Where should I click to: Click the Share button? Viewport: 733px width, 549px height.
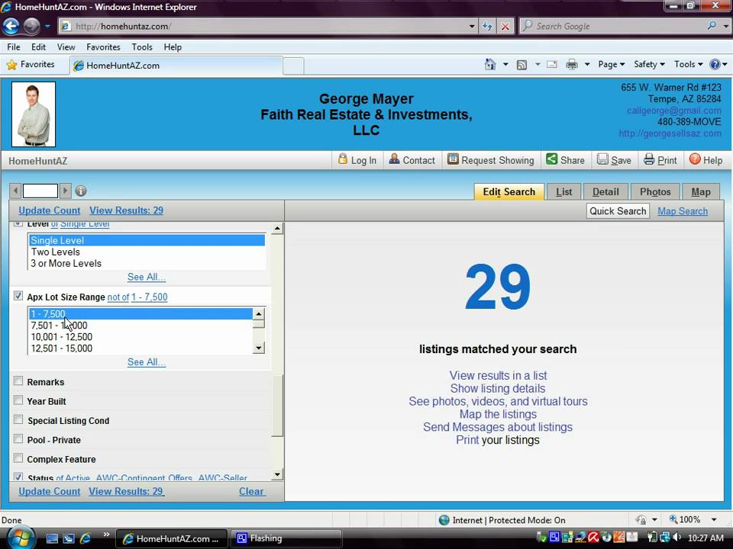tap(566, 160)
